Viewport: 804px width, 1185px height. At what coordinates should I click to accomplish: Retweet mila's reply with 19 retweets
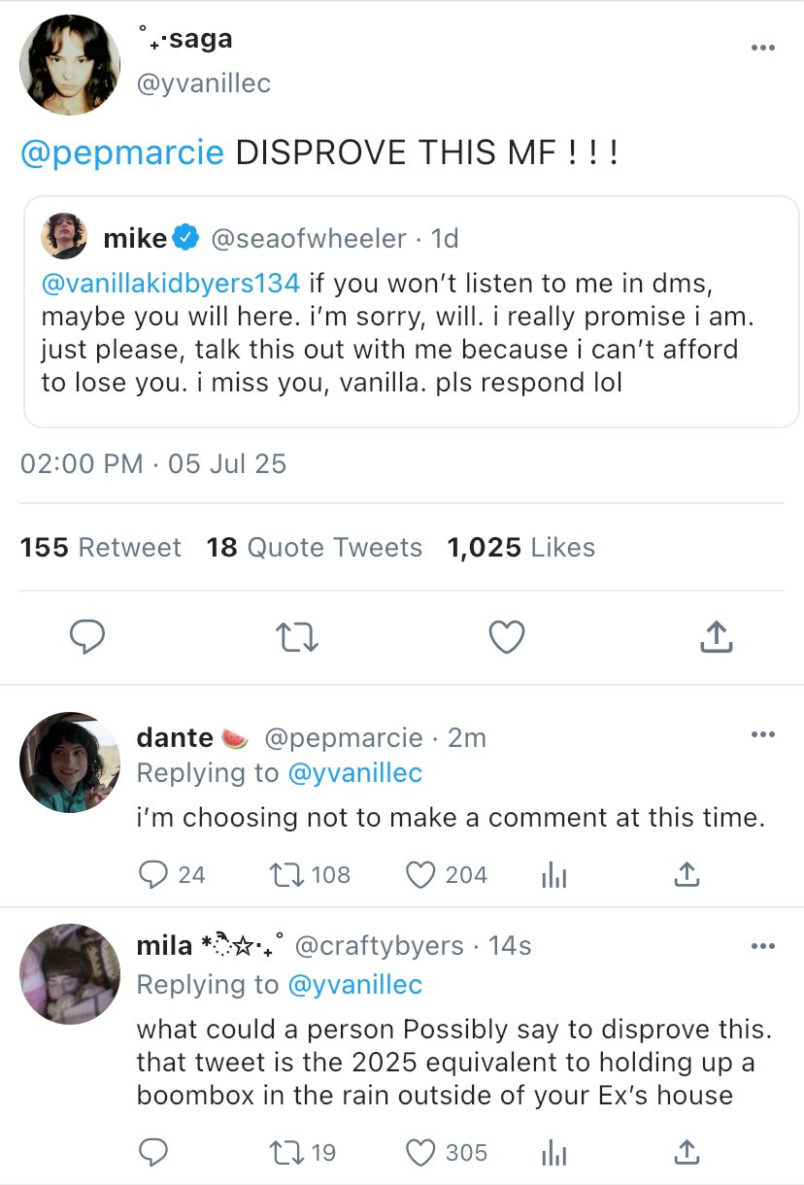click(x=288, y=1152)
